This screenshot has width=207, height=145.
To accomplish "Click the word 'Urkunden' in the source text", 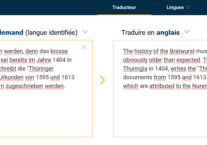I will pyautogui.click(x=12, y=77).
